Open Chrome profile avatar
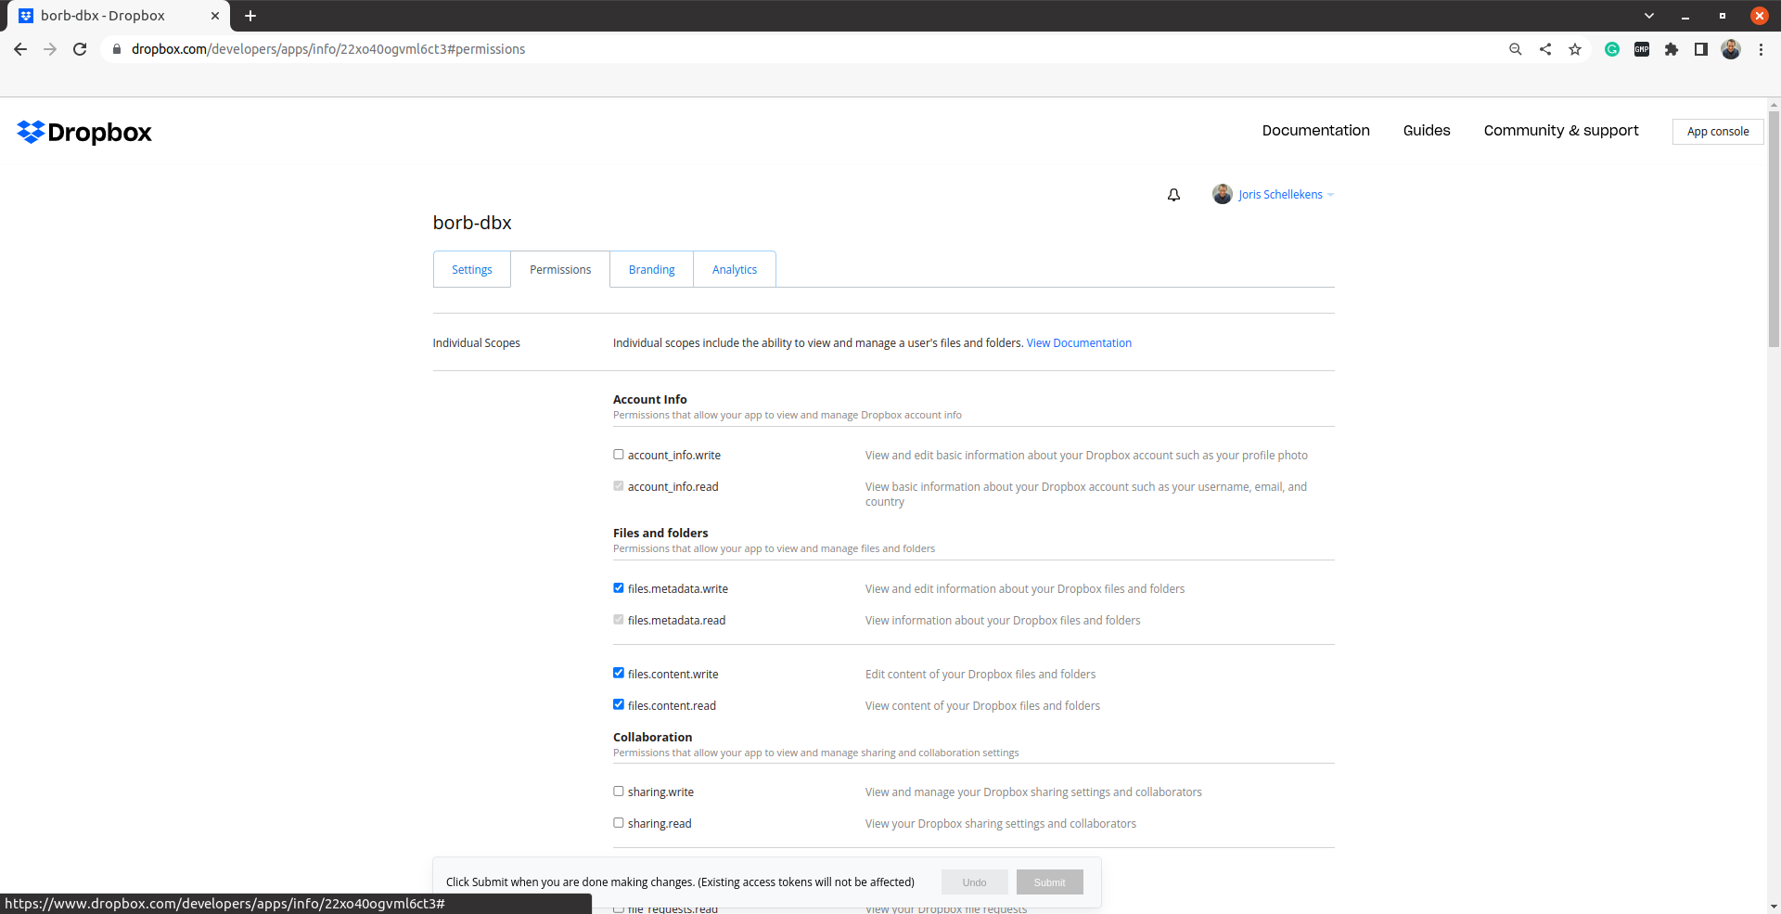The height and width of the screenshot is (914, 1781). 1731,49
